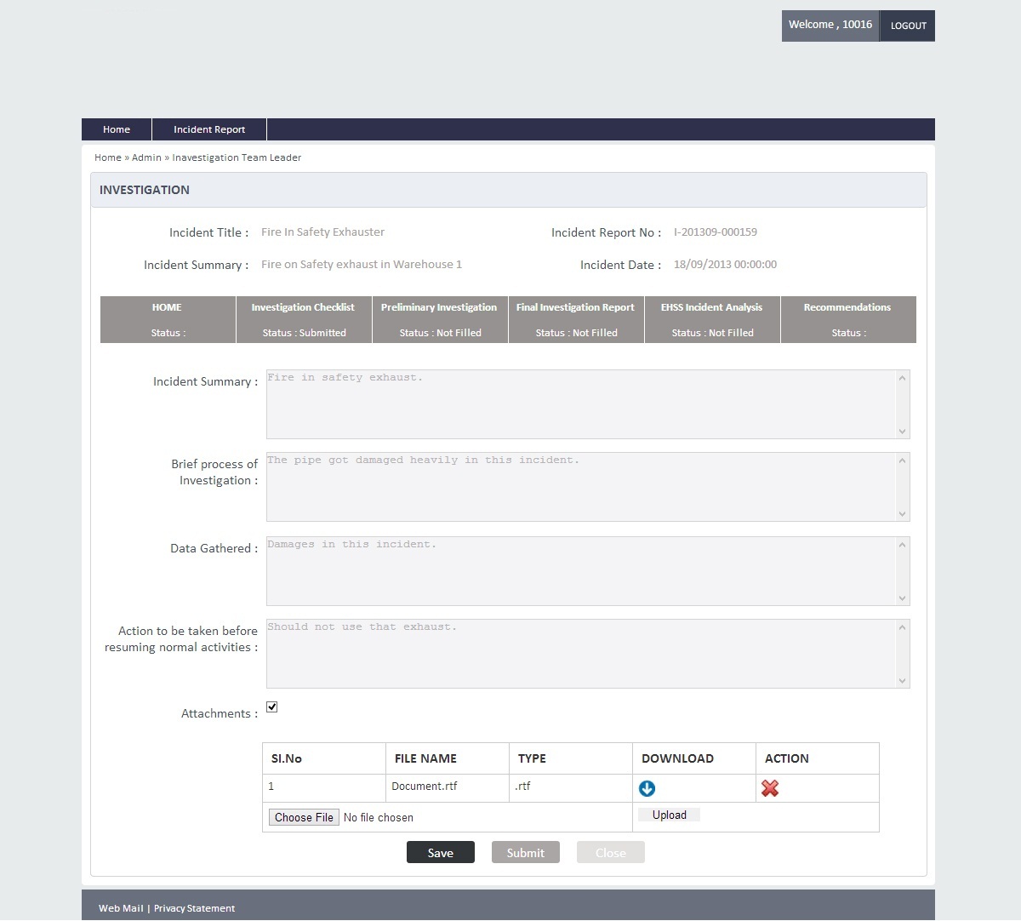The image size is (1021, 921).
Task: Click the Action to be taken scrollbar down arrow
Action: point(902,681)
